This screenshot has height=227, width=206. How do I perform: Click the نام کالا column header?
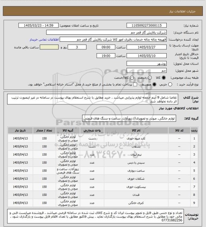point(136,130)
